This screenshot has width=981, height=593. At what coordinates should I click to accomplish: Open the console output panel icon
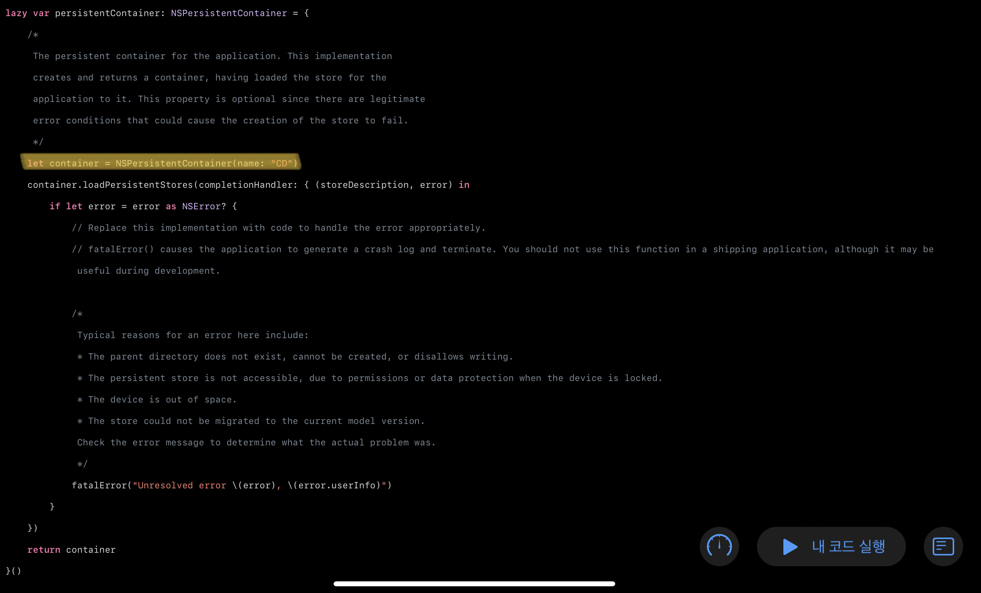[x=943, y=546]
